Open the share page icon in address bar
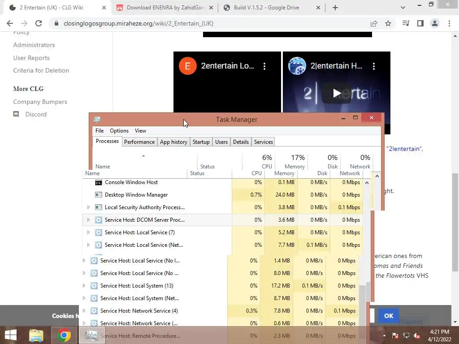This screenshot has width=459, height=344. [374, 23]
